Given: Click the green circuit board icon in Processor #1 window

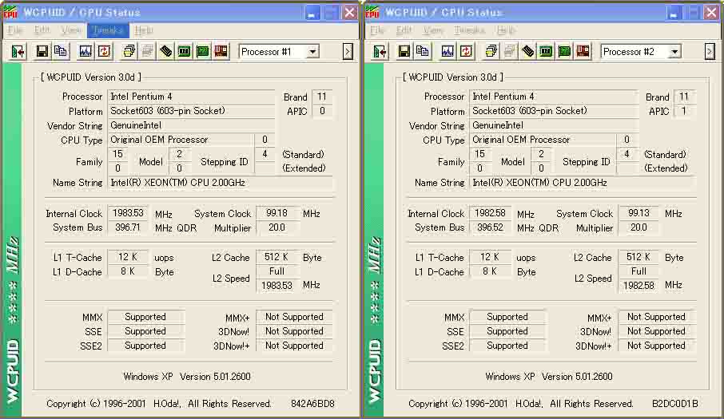Looking at the screenshot, I should [x=203, y=51].
